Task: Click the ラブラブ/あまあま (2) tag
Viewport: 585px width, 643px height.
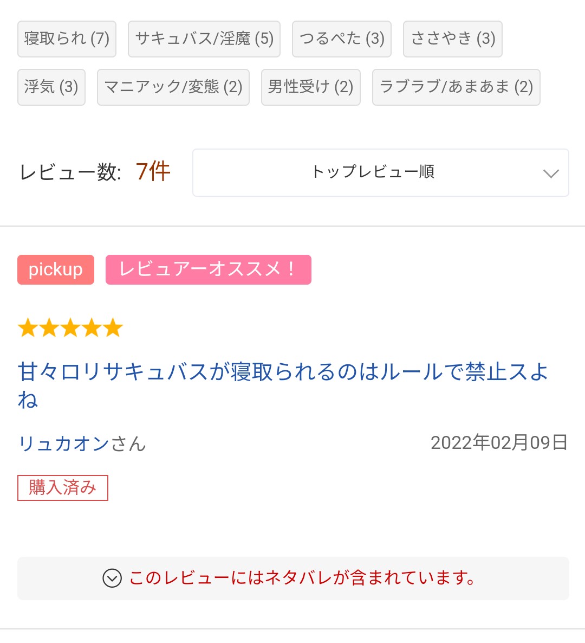Action: tap(456, 87)
